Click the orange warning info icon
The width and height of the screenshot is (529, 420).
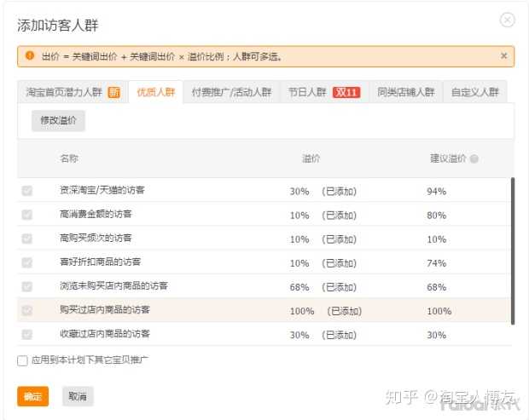30,56
